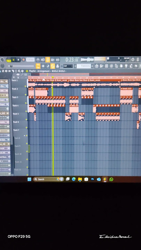Select the playlist Playback tool icon

click(22, 71)
